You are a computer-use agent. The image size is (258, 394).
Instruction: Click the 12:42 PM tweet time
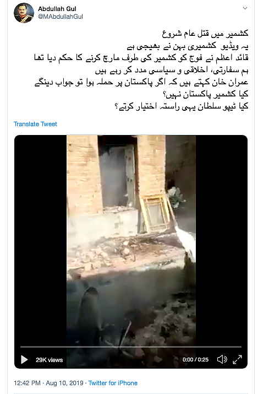pos(27,383)
